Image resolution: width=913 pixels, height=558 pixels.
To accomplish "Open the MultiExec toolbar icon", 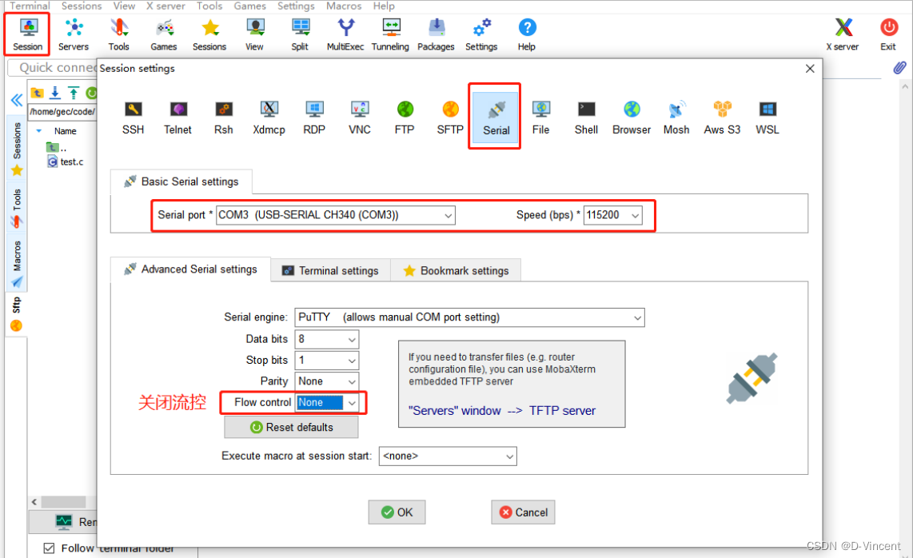I will pos(345,34).
